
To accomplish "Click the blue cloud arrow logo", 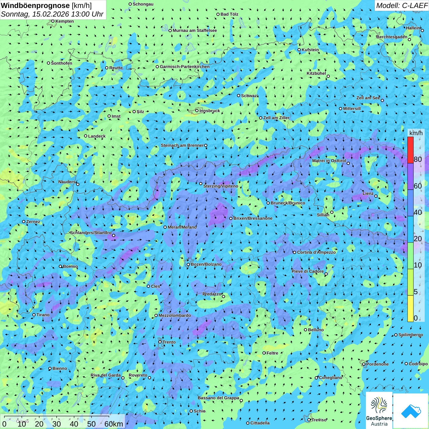I will (411, 411).
